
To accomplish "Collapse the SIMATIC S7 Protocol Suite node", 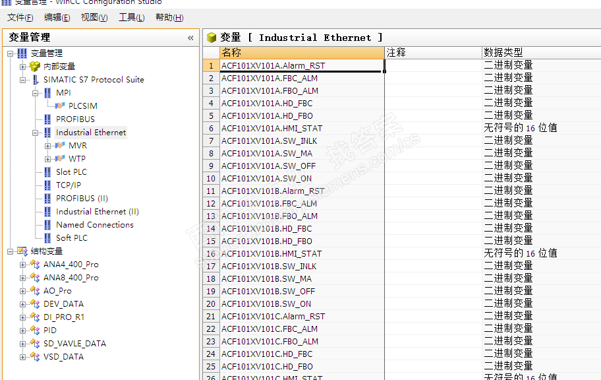I will coord(22,80).
